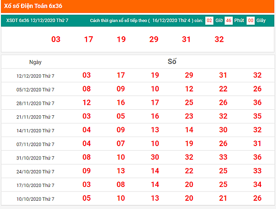Screen dimensions: 276x209
Task: Click the Ngày column header
Action: (x=35, y=62)
